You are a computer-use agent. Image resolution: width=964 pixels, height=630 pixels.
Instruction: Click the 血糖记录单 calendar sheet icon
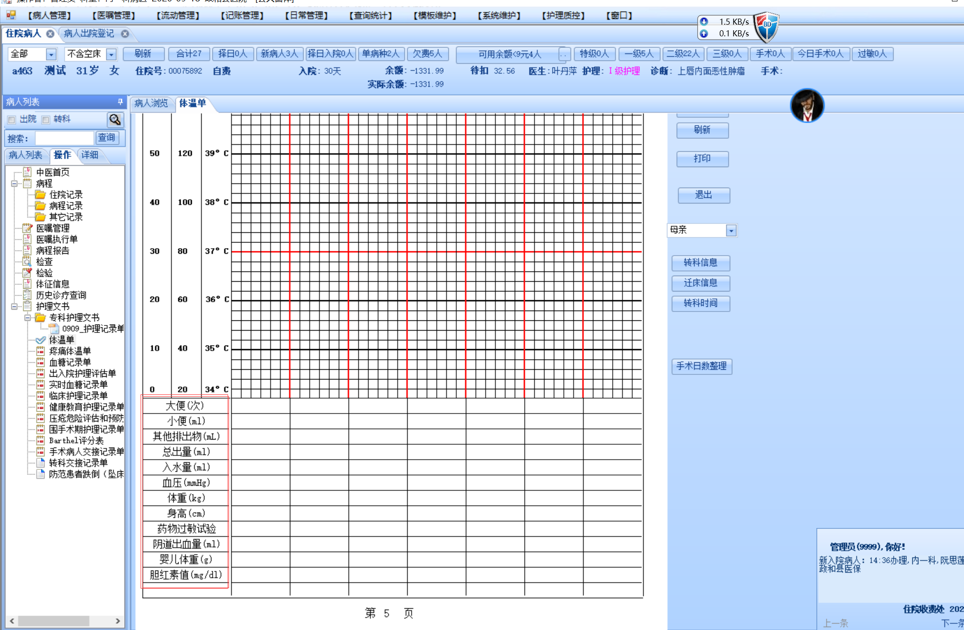(40, 362)
